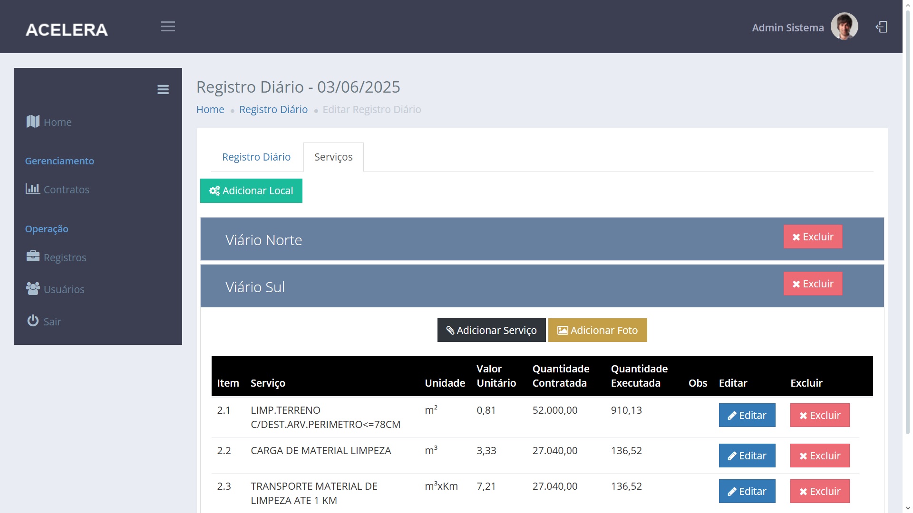Click the Admin Sistema profile avatar
Screen dimensions: 913x513
(x=844, y=27)
